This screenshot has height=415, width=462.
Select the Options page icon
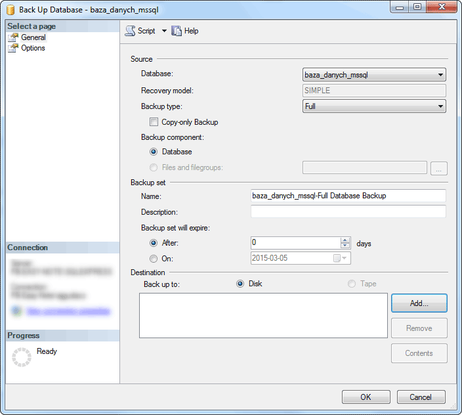point(13,48)
